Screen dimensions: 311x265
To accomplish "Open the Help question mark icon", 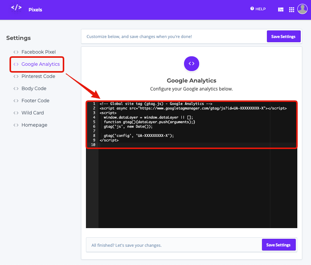I will pos(252,8).
